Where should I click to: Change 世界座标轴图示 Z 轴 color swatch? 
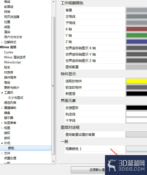coord(136,61)
